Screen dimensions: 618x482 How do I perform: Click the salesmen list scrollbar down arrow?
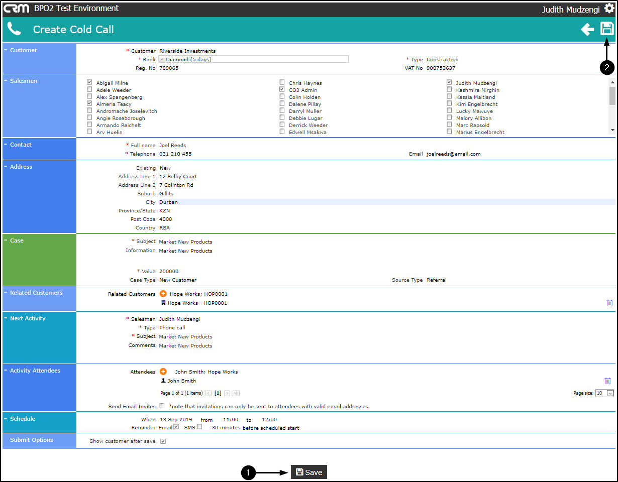[x=612, y=130]
